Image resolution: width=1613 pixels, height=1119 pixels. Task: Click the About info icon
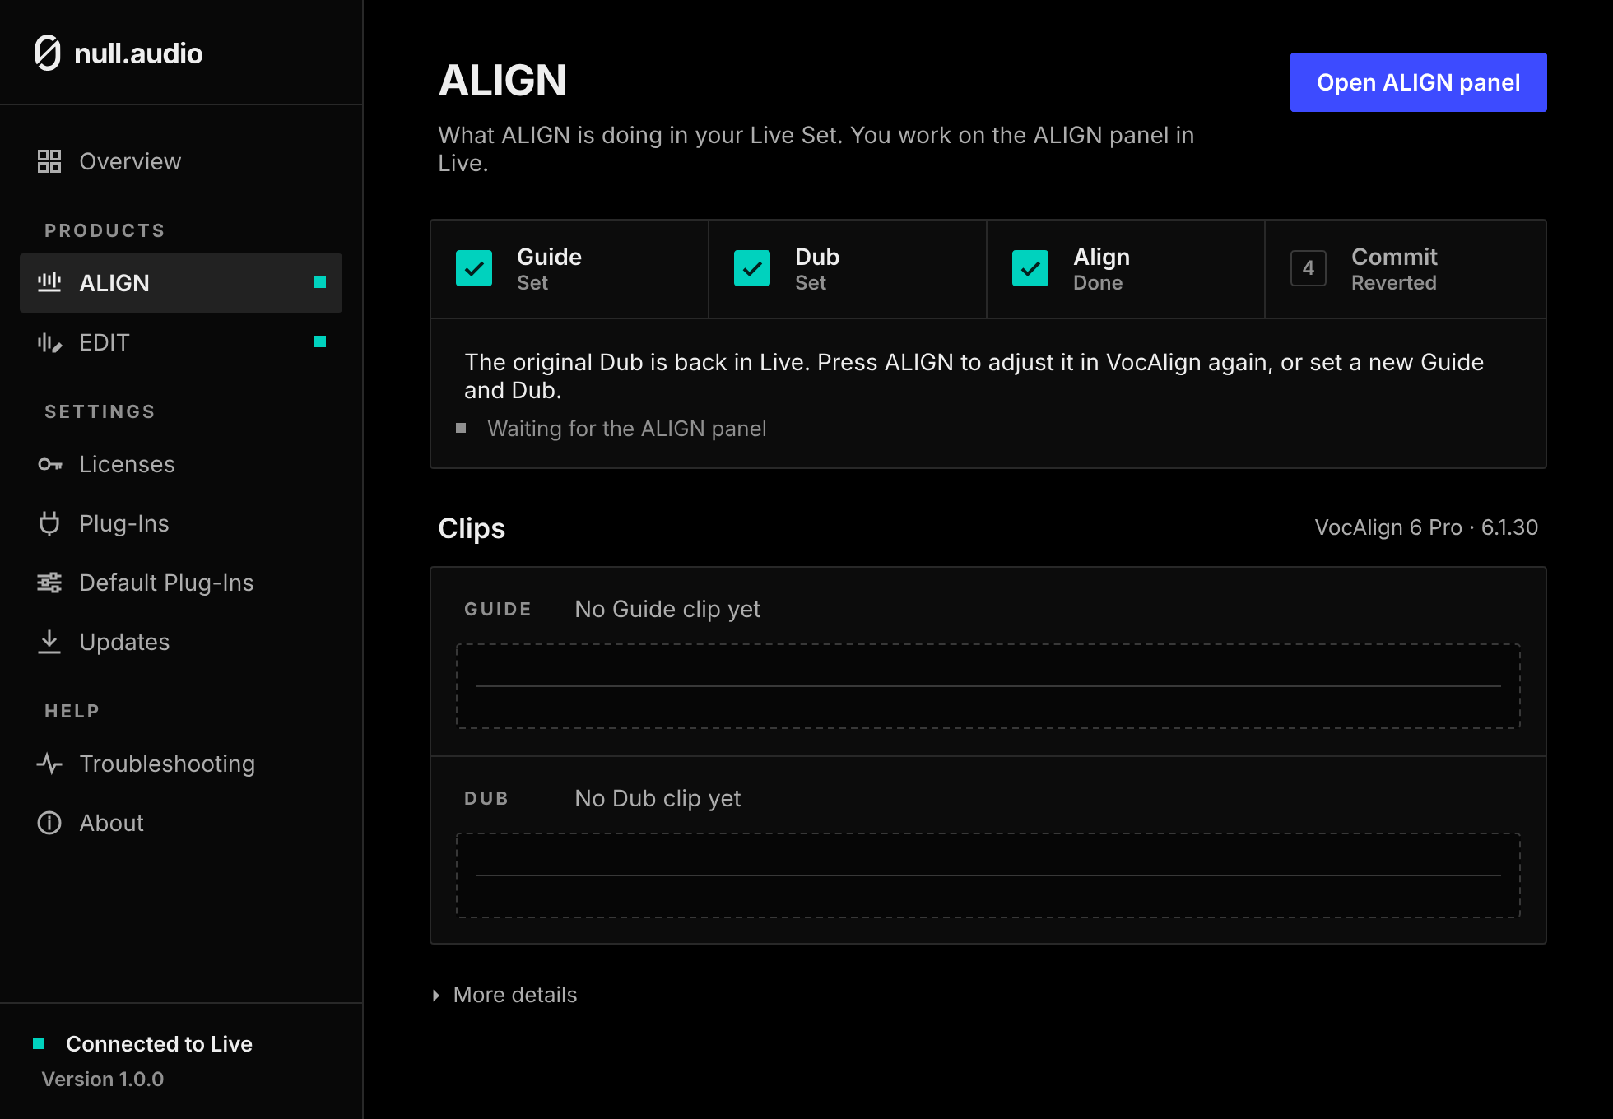point(49,823)
